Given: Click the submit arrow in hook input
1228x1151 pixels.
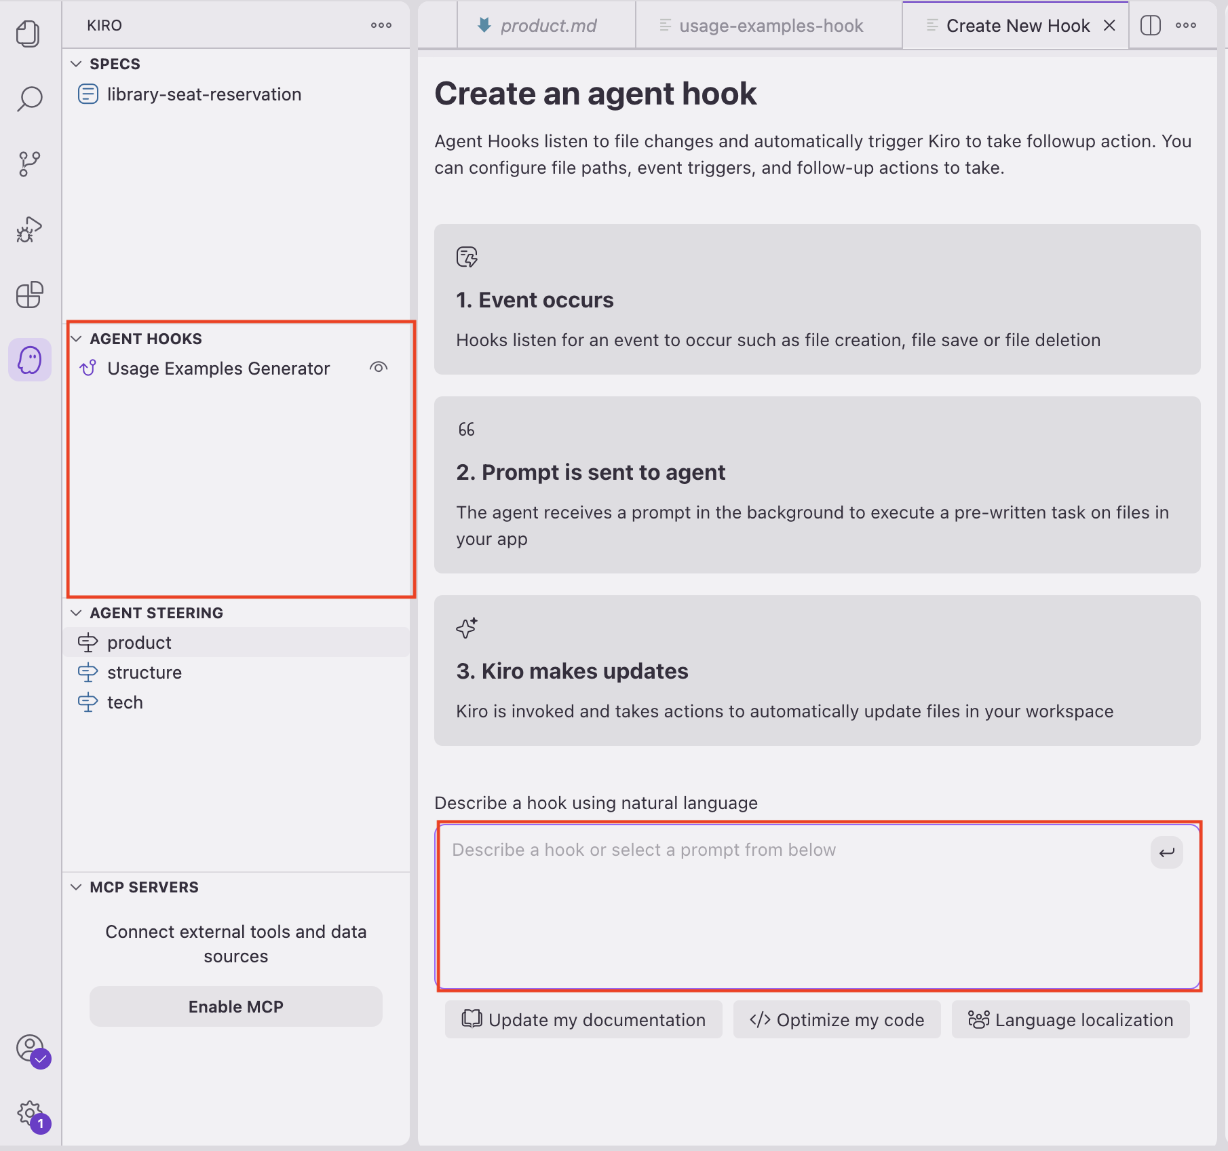Looking at the screenshot, I should point(1167,852).
